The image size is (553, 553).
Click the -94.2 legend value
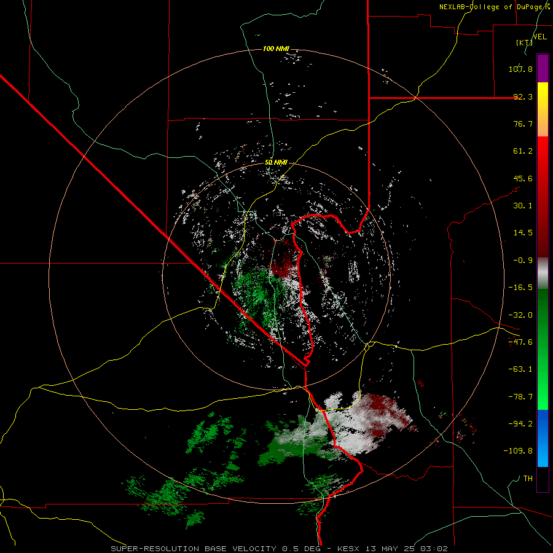pyautogui.click(x=520, y=423)
